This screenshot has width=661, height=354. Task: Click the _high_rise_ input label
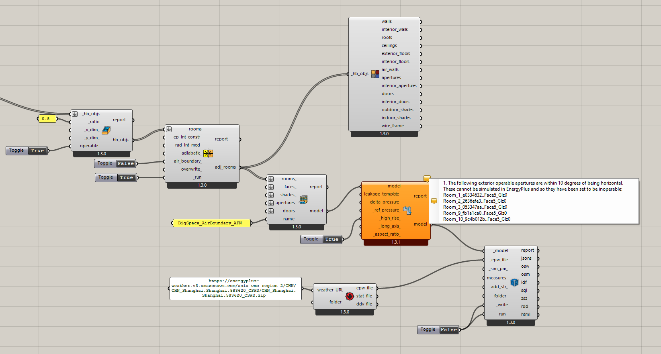(389, 218)
